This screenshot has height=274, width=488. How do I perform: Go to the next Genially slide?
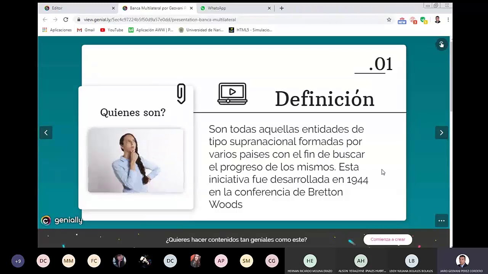point(441,132)
